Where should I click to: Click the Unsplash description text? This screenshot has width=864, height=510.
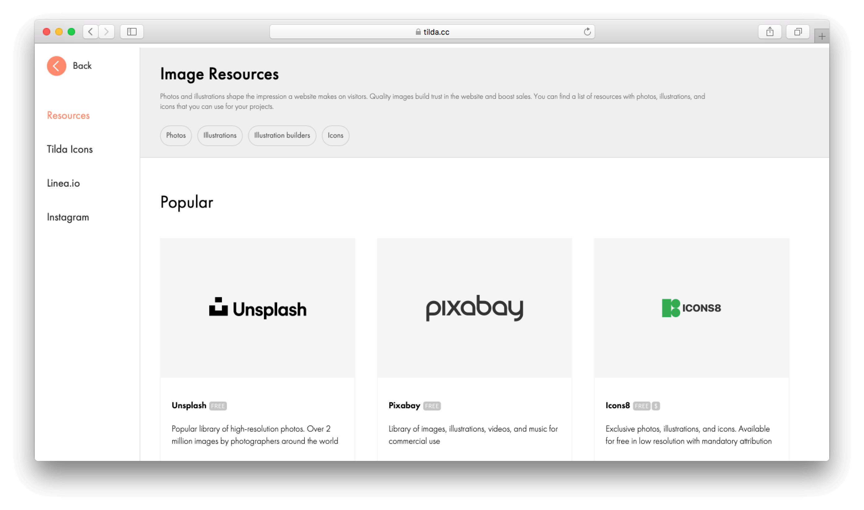[255, 435]
